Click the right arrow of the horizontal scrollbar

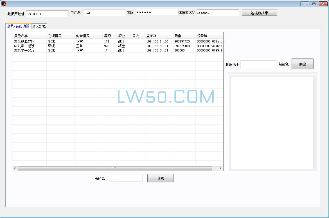221,168
